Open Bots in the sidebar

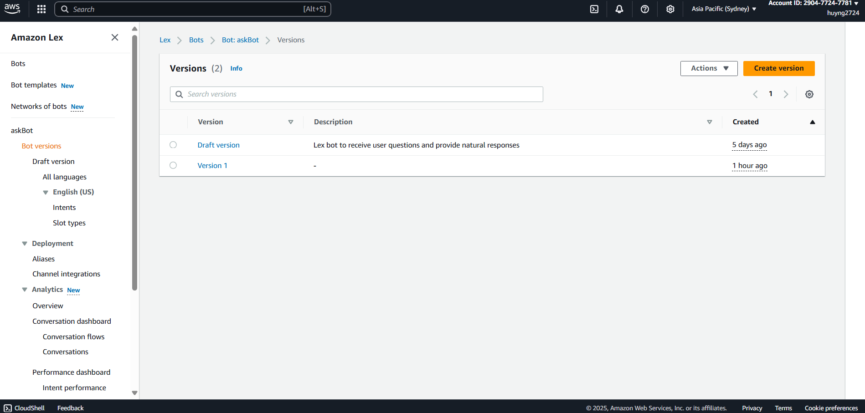(x=18, y=64)
